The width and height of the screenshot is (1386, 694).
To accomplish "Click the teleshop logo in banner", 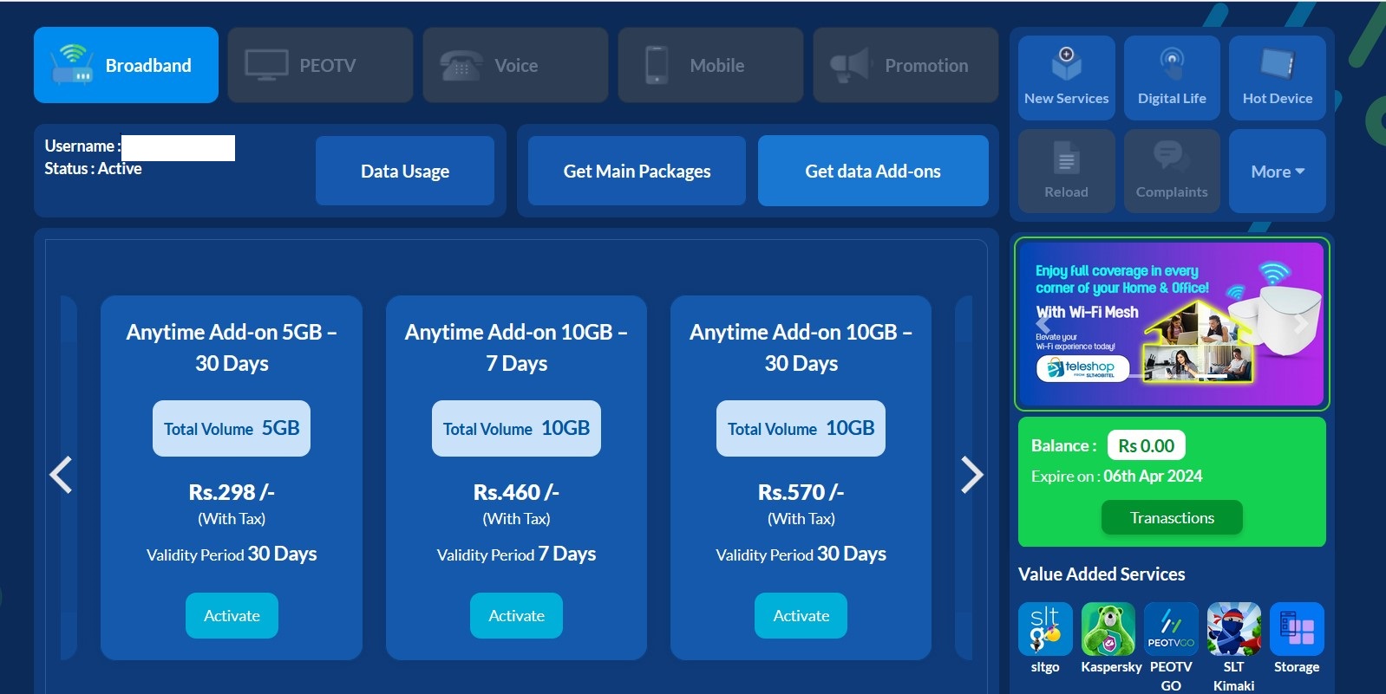I will point(1082,368).
